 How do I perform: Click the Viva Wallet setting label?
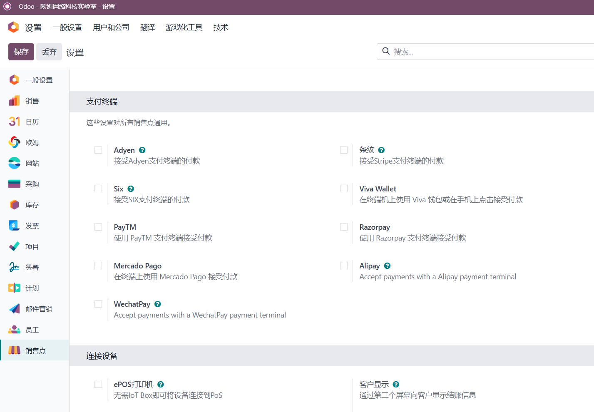tap(378, 189)
